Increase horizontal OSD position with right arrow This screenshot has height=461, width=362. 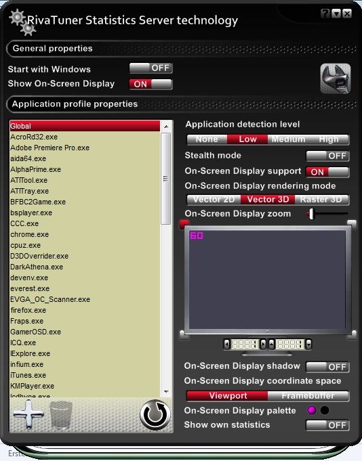pyautogui.click(x=263, y=344)
